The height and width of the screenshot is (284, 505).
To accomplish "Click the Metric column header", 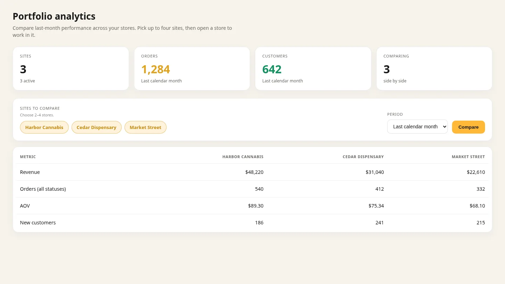I will pos(28,157).
